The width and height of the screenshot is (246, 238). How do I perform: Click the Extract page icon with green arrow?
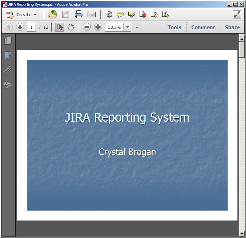165,14
